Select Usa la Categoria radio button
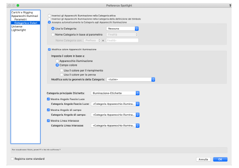239x168 pixels. [x=53, y=29]
